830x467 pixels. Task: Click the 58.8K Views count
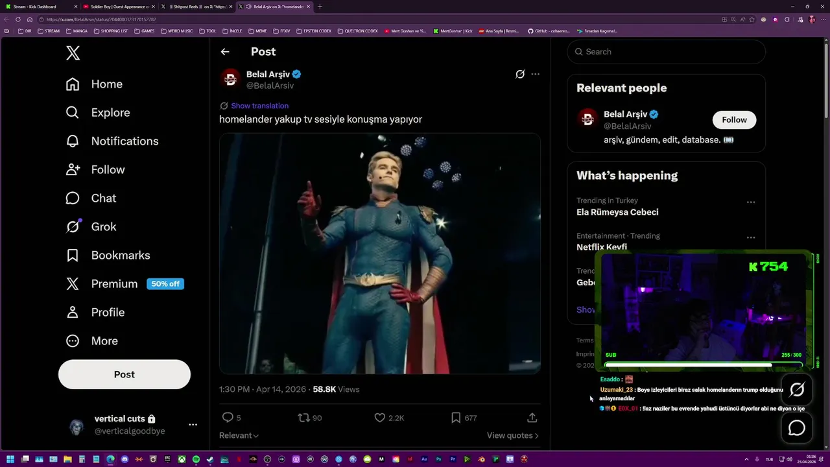point(336,389)
